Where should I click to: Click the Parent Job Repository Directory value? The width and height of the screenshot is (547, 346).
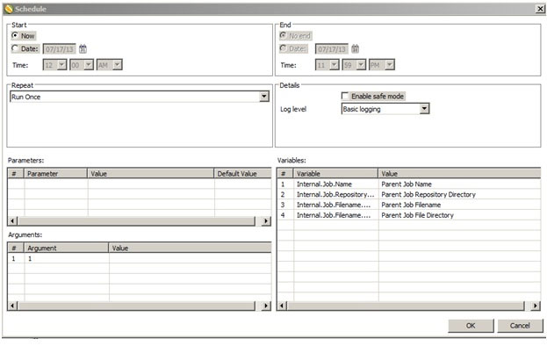(428, 194)
